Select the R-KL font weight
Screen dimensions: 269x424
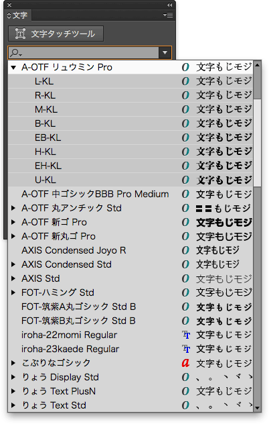[130, 95]
